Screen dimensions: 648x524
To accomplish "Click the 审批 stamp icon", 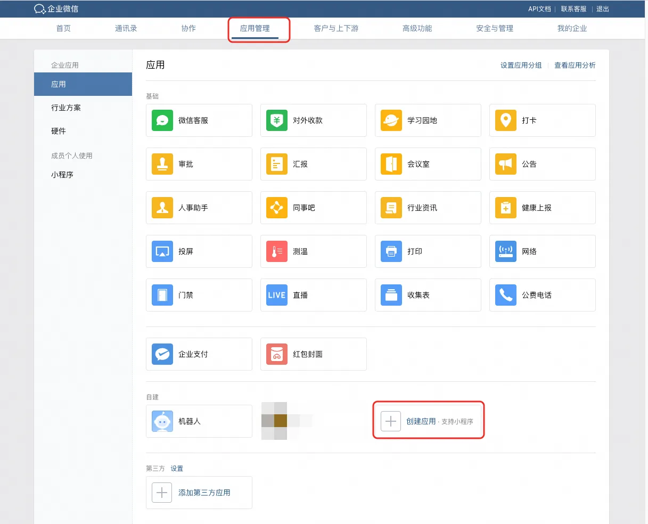I will [162, 164].
